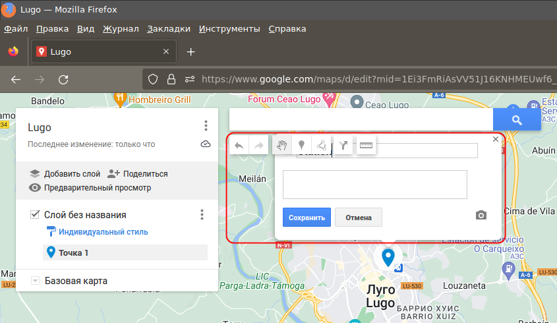Click Добавить слой
557x323 pixels.
point(65,174)
